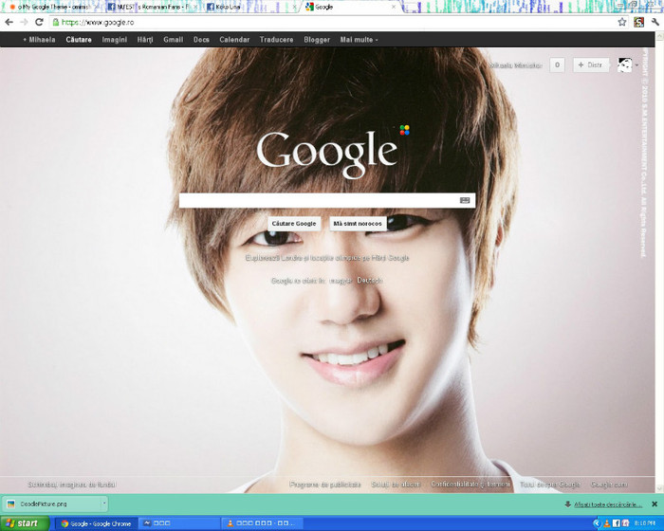This screenshot has width=664, height=531.
Task: Open the Chrome wrench menu icon
Action: click(654, 22)
